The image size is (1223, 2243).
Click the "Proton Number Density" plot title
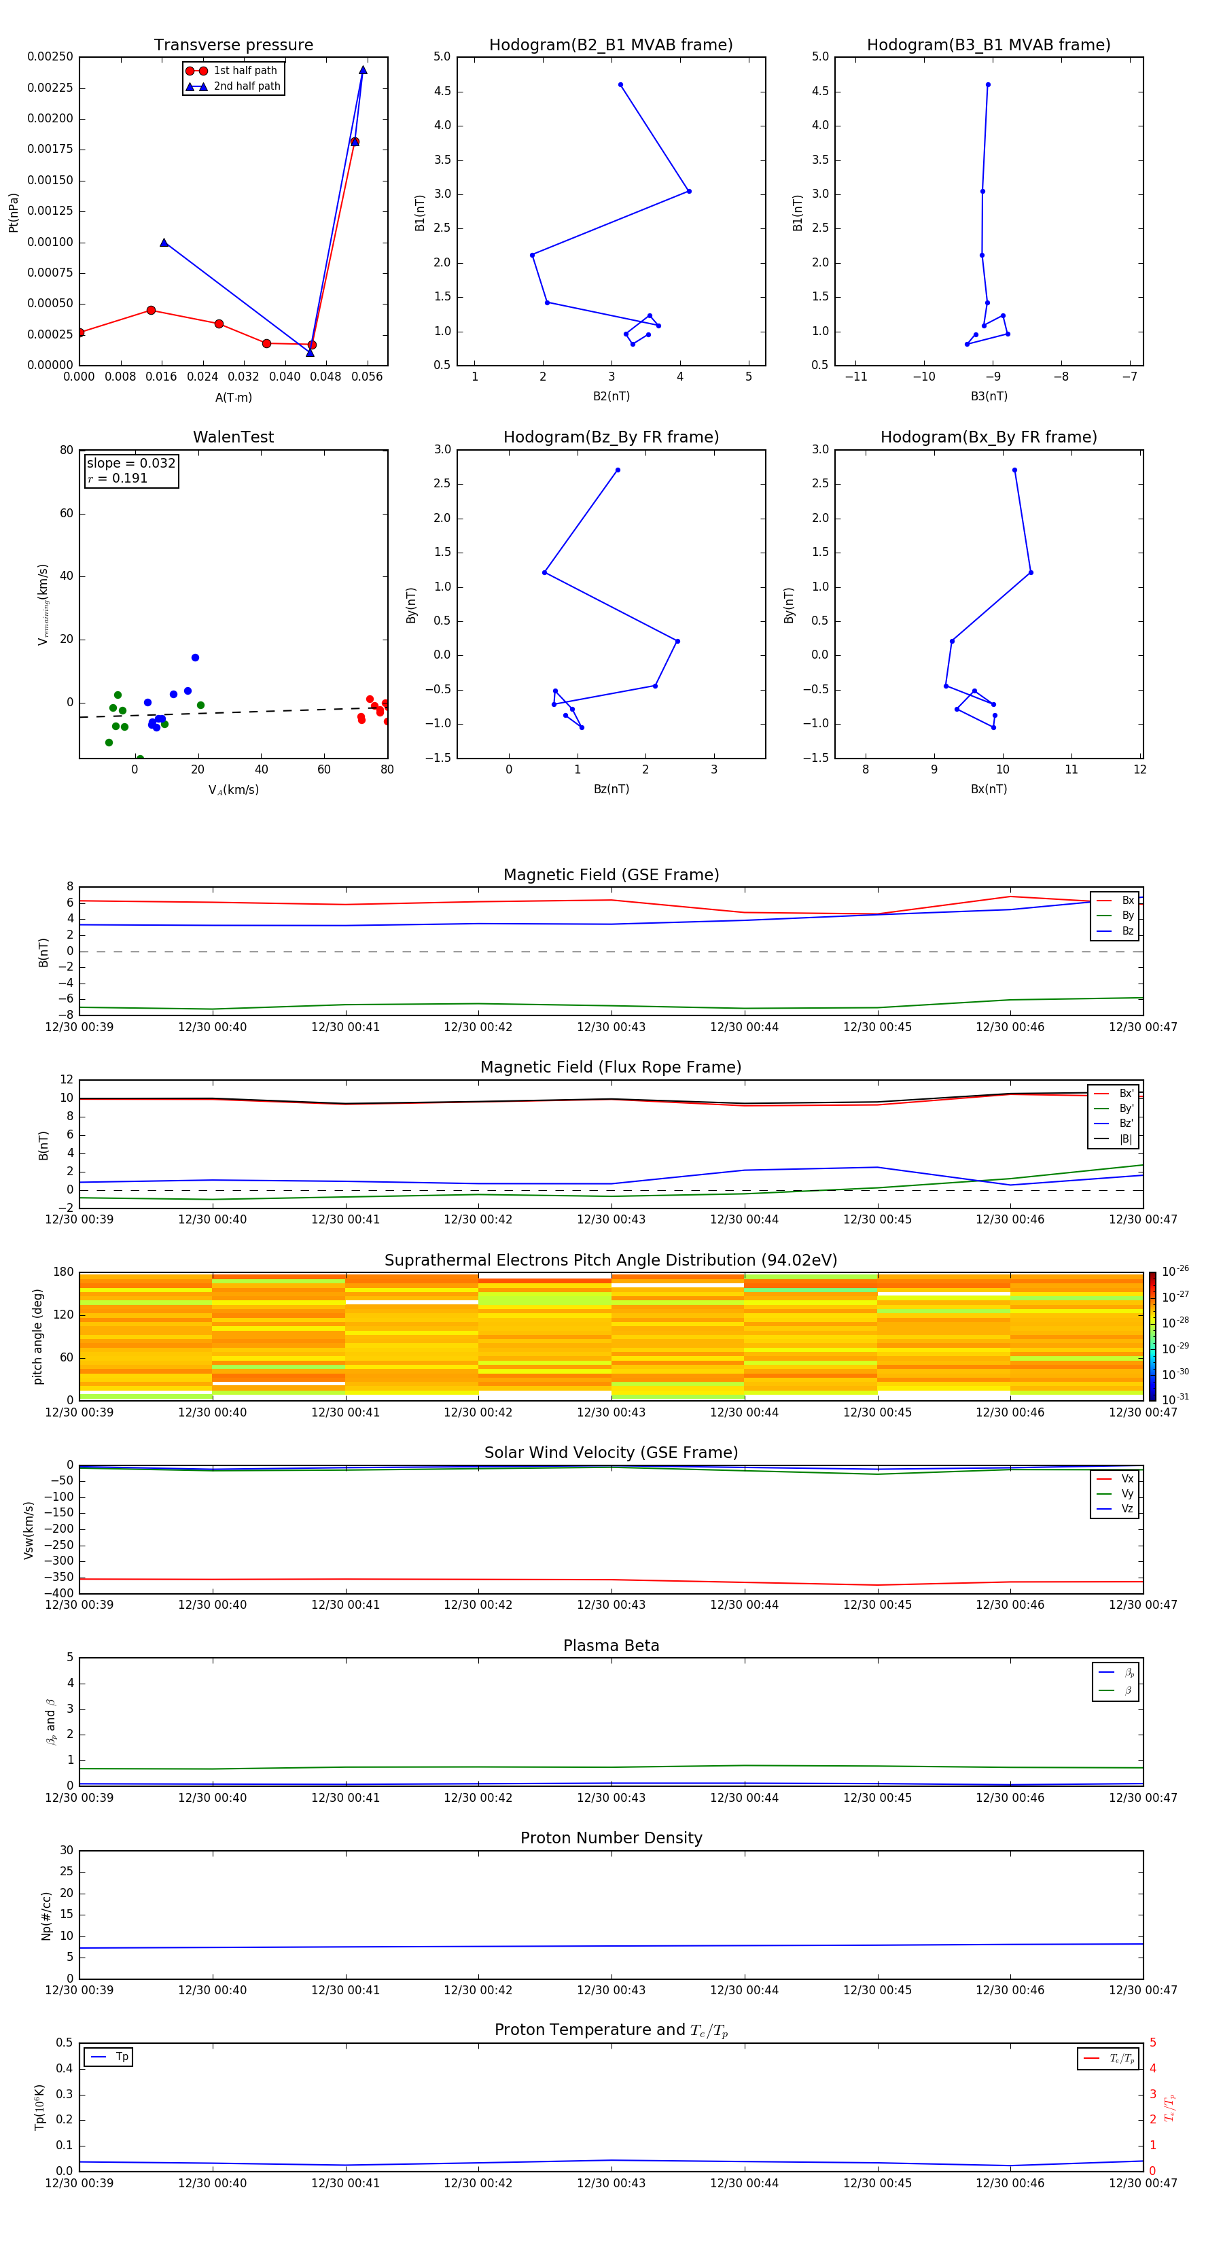point(611,1838)
